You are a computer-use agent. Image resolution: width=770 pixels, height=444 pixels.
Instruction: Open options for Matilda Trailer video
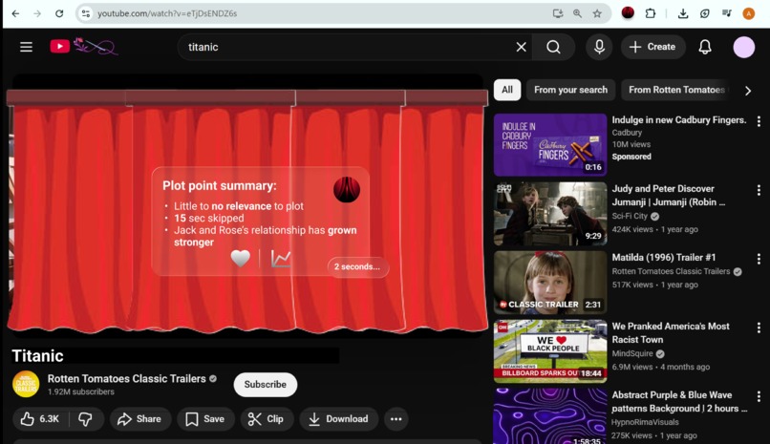759,259
